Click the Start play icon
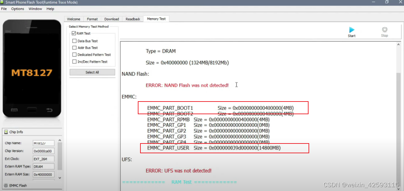This screenshot has width=404, height=191. pos(352,30)
